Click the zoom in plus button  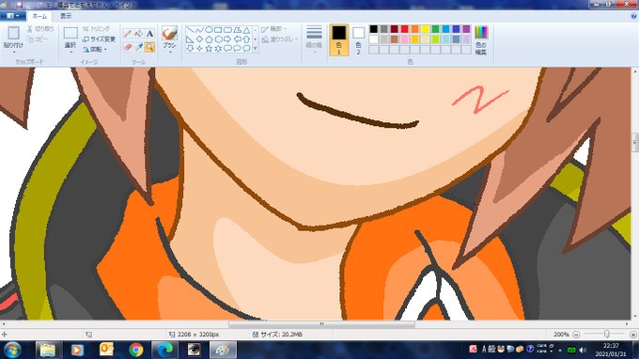[633, 335]
